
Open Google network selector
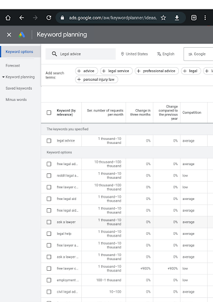(x=198, y=54)
